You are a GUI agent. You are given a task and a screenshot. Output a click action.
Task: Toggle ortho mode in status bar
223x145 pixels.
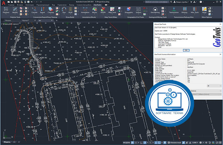pyautogui.click(x=142, y=143)
